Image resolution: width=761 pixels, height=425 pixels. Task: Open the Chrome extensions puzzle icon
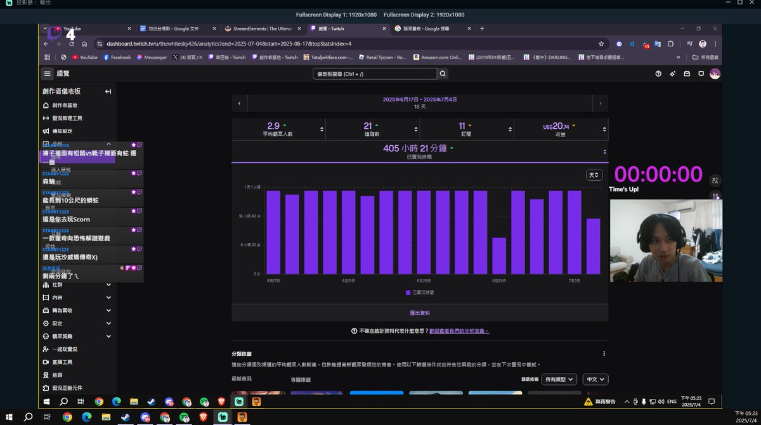[670, 44]
